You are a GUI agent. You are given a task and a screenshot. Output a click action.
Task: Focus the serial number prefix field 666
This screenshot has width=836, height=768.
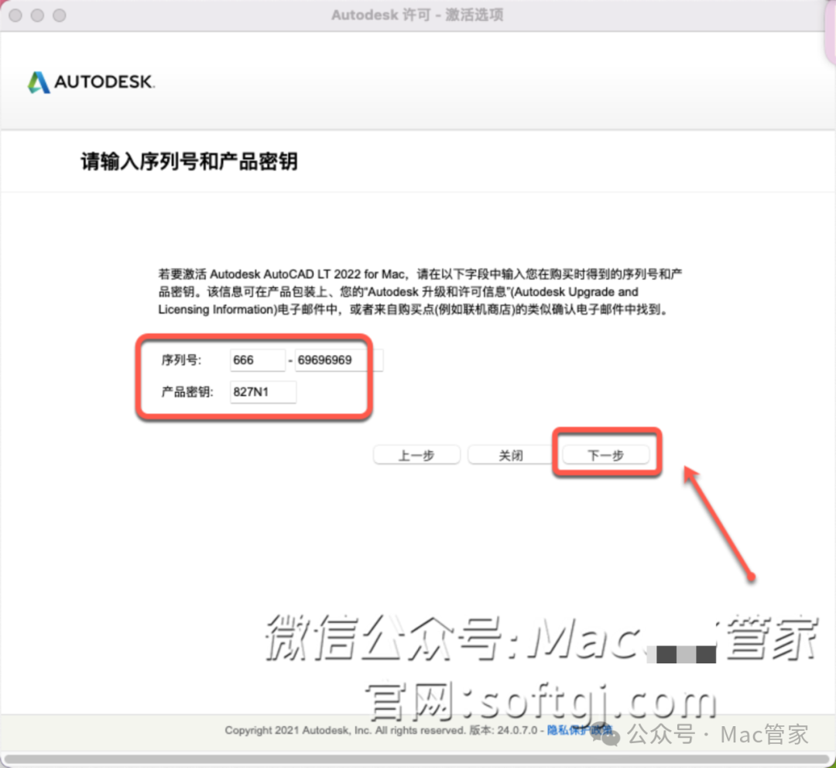point(258,360)
